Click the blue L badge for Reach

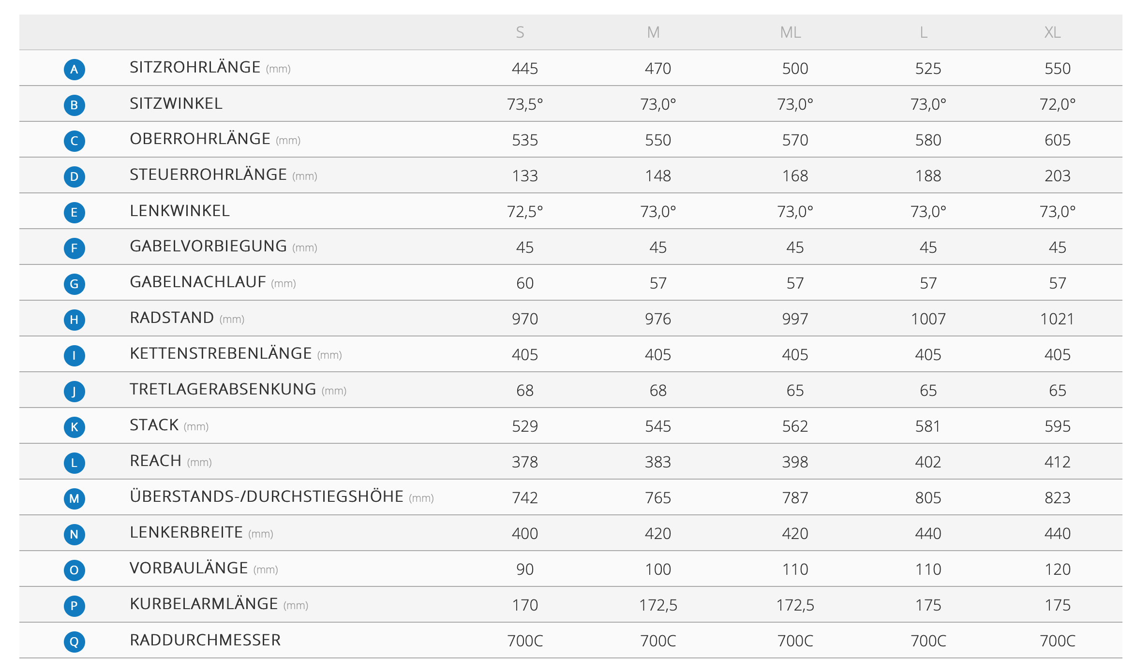coord(74,463)
